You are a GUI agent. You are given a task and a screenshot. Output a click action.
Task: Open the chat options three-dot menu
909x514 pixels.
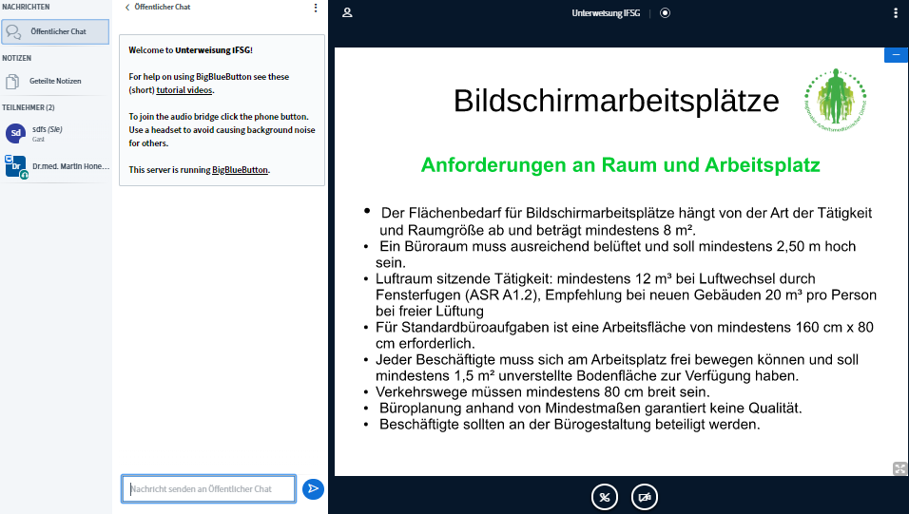point(316,8)
